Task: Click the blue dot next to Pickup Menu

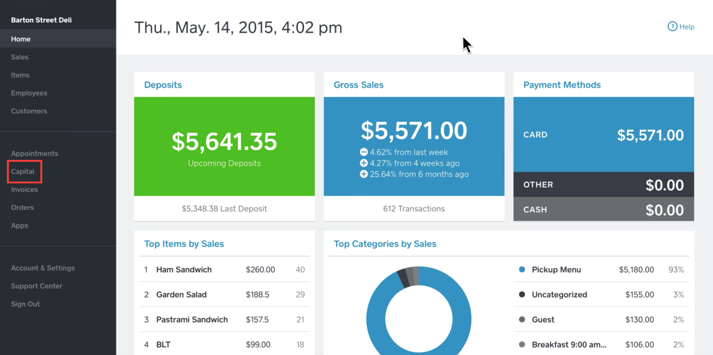Action: [522, 270]
